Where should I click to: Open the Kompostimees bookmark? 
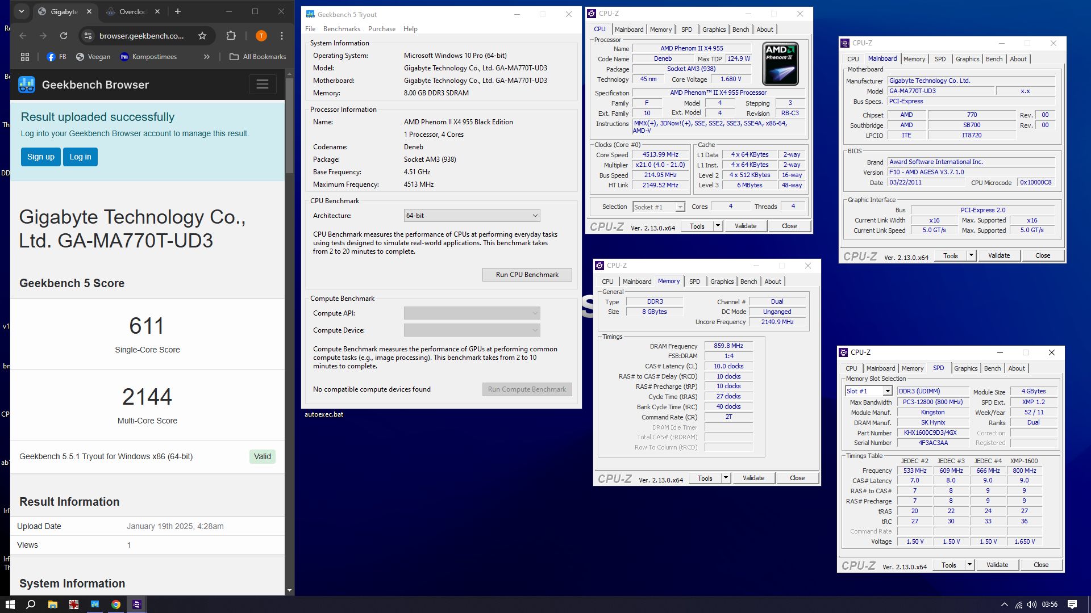(148, 57)
